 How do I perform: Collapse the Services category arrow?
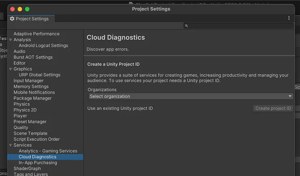[11, 145]
